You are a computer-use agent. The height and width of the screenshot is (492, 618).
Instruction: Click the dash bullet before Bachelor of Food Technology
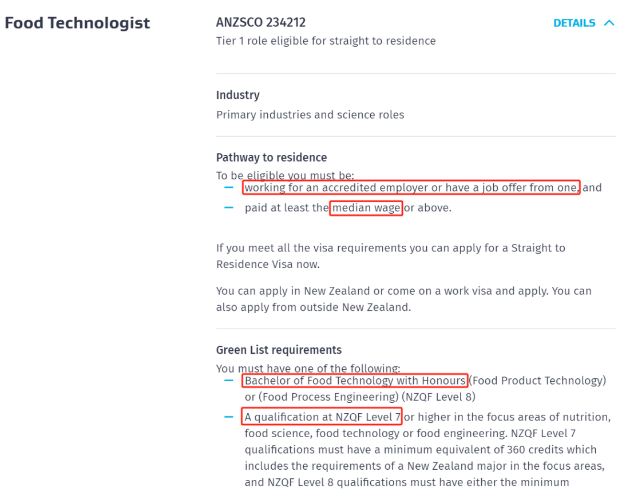pos(229,381)
